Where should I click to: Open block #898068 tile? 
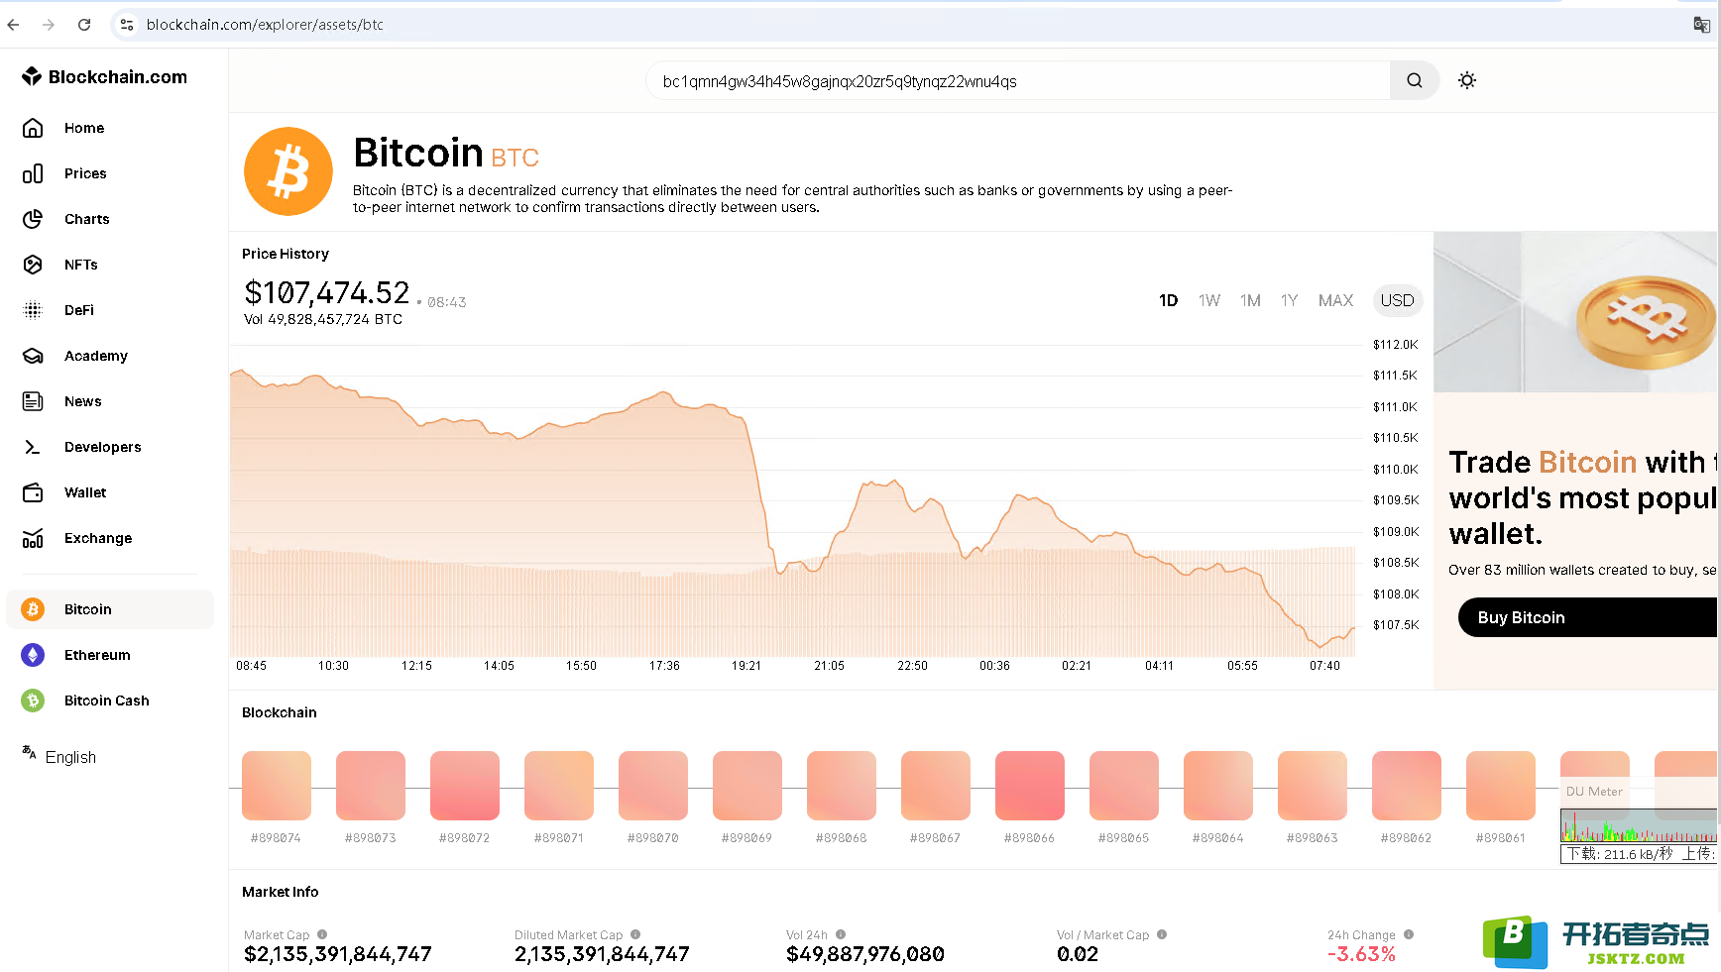(842, 785)
